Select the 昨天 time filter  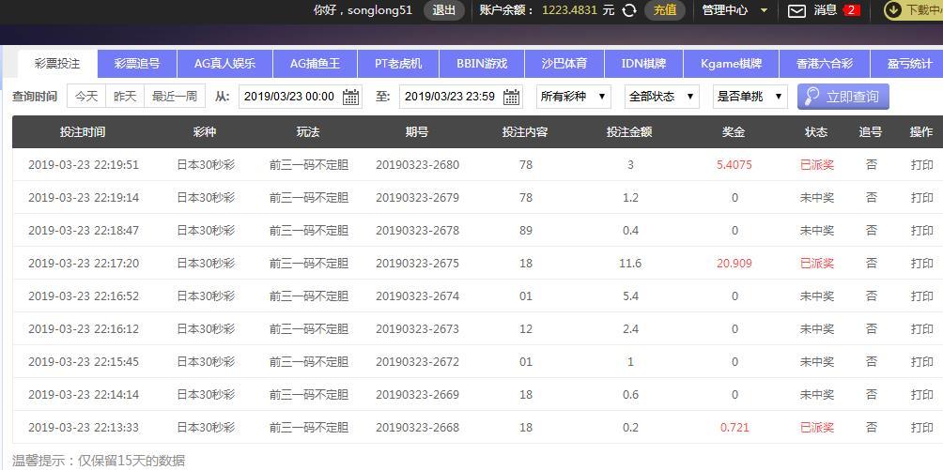[125, 97]
